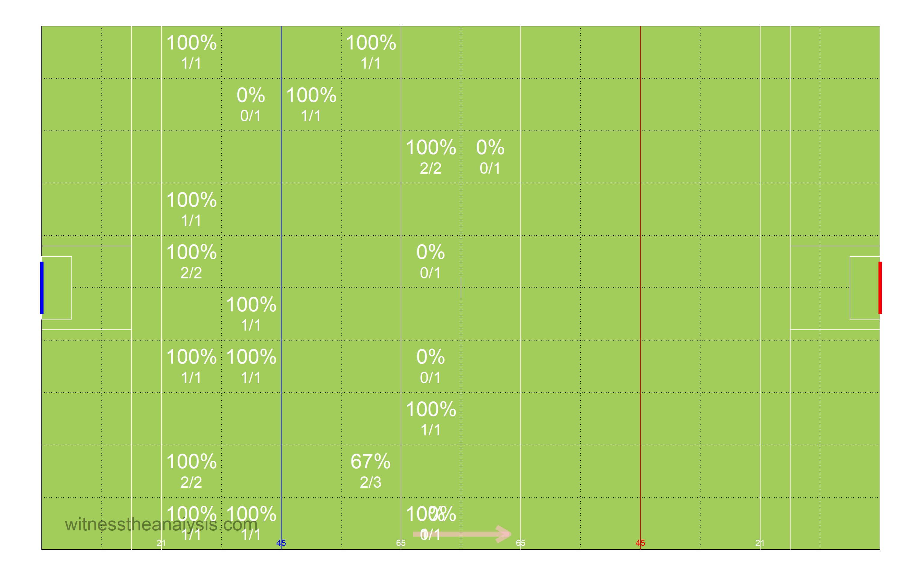
Task: Click the pink direction-of-play arrow
Action: tap(462, 534)
